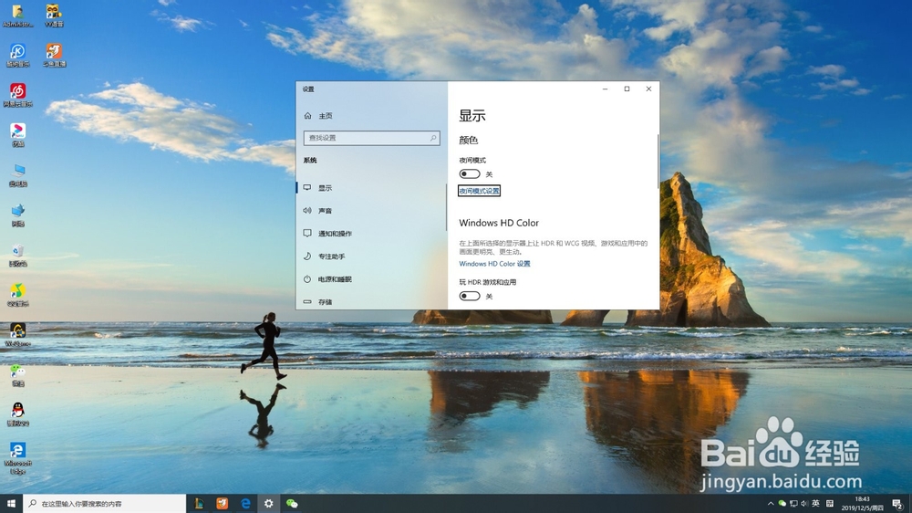Open the volume icon in system tray
Viewport: 912px width, 513px height.
[804, 504]
